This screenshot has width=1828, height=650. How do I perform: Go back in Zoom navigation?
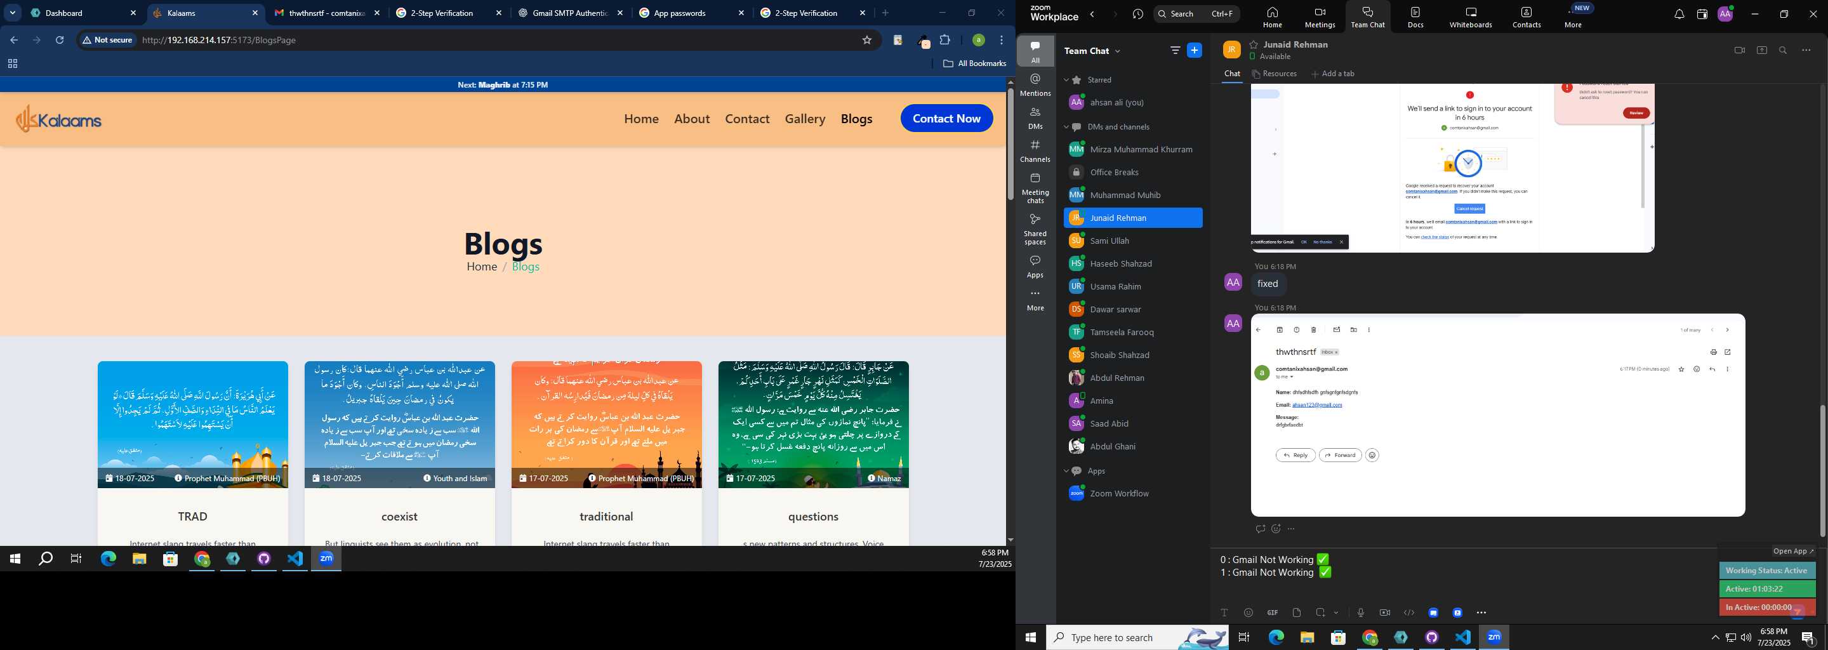pyautogui.click(x=1092, y=13)
